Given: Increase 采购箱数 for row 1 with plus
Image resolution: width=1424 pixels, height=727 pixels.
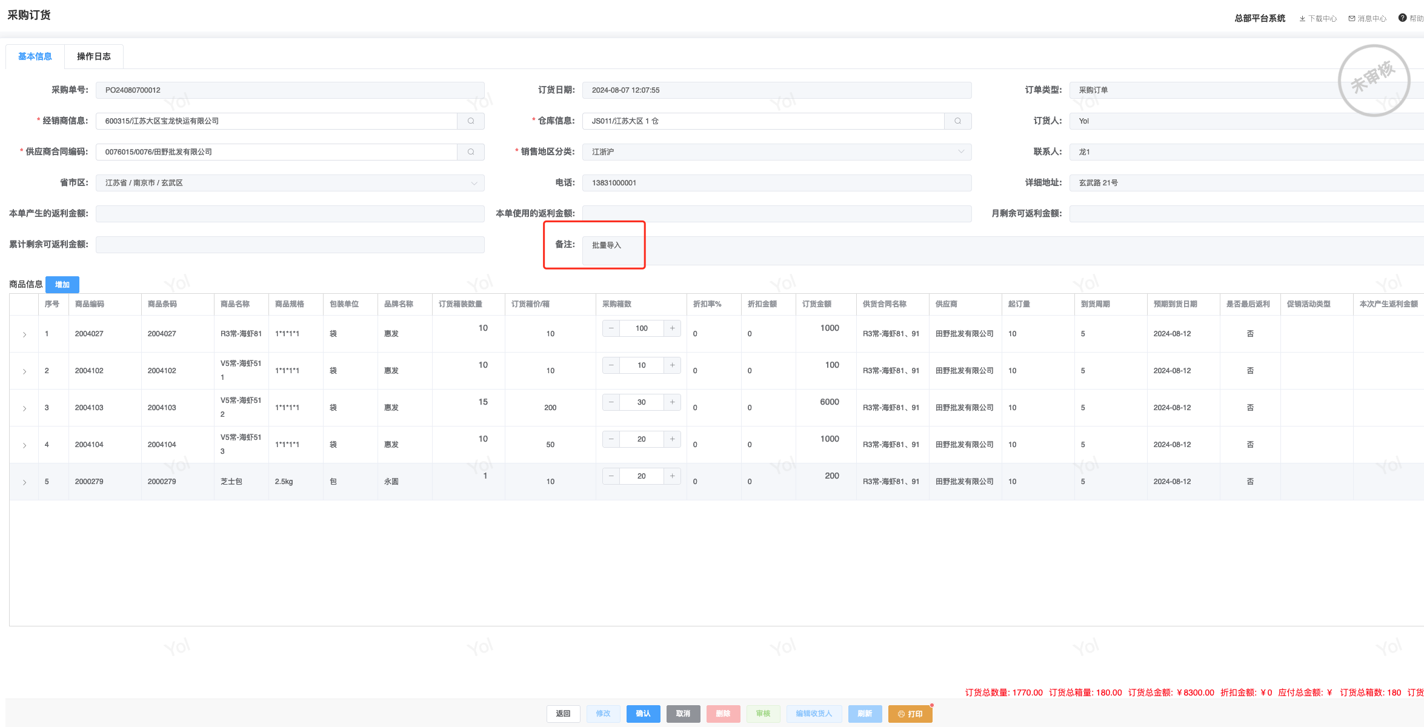Looking at the screenshot, I should tap(672, 328).
